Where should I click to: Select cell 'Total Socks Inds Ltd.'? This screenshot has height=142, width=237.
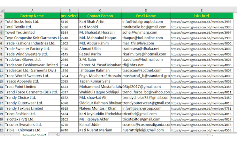32,22
